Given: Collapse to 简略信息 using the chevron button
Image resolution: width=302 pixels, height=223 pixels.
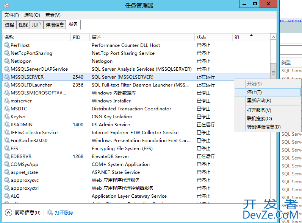Looking at the screenshot, I should pos(8,213).
